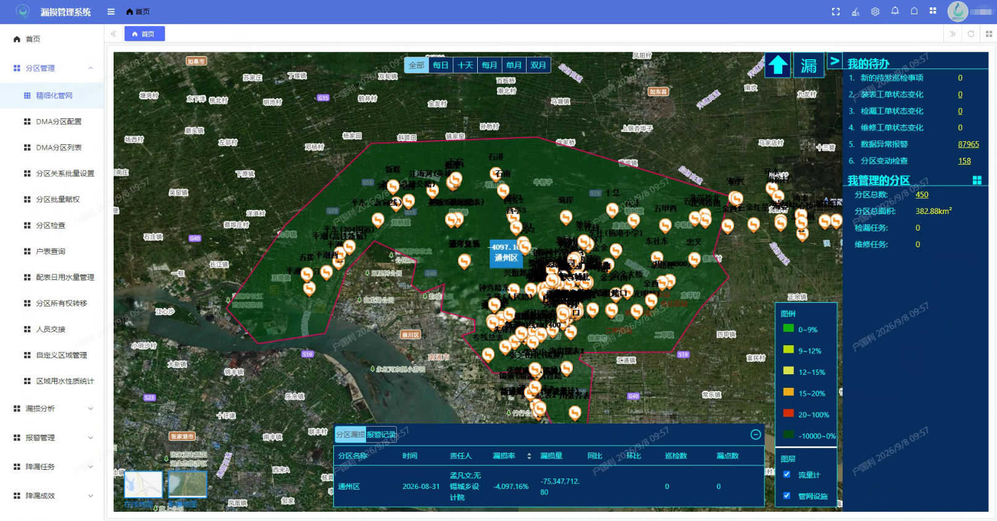Click the 15~20% orange legend swatch
The width and height of the screenshot is (997, 521).
coord(788,392)
